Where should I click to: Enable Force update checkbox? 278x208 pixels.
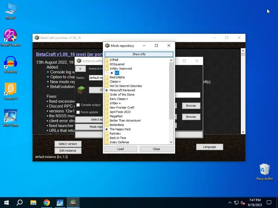78,112
